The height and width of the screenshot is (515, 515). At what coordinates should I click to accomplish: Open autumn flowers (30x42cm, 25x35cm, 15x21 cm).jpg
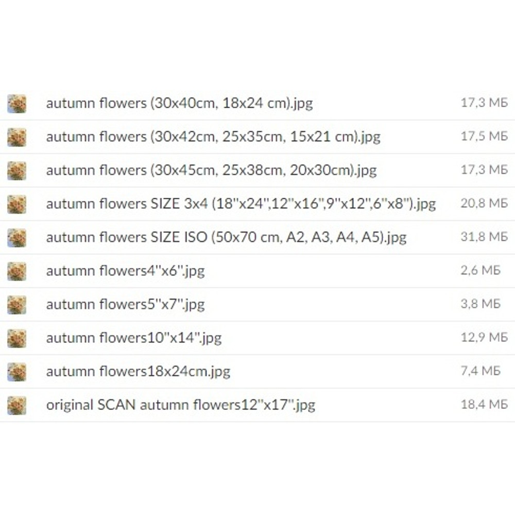[213, 137]
